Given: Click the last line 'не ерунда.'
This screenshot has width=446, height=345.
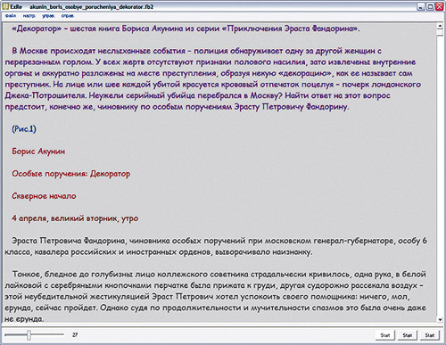Looking at the screenshot, I should point(24,319).
